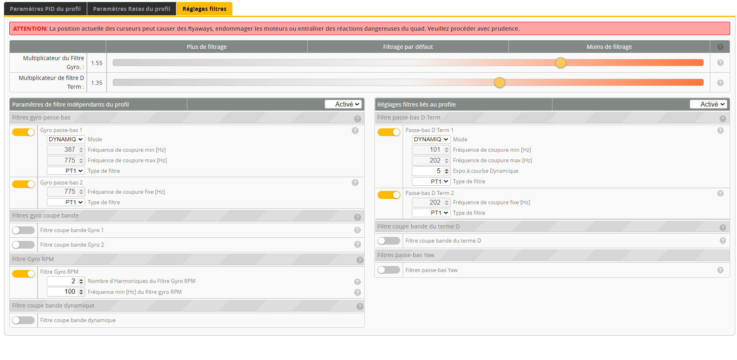Screen dimensions: 737x360
Task: Disable Passe-bas D Term 2 switch
Action: (388, 195)
